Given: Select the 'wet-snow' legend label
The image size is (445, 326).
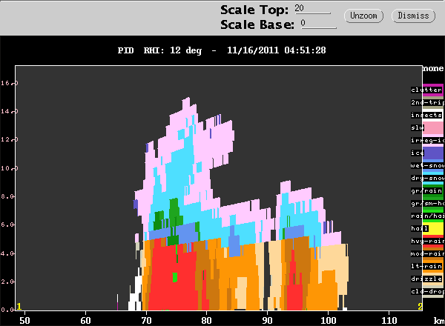Looking at the screenshot, I should (427, 165).
